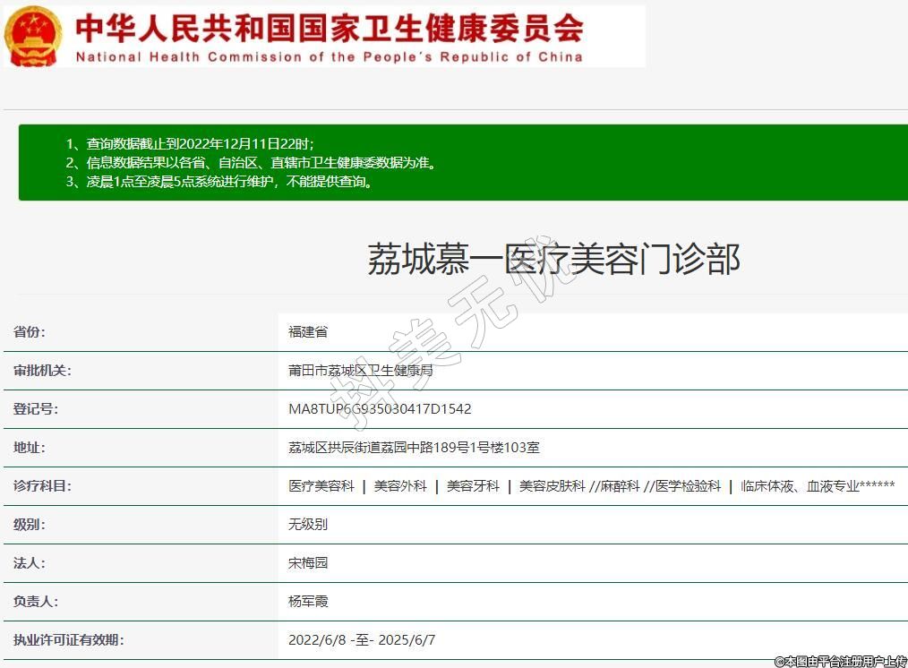Select 医学检验科 in the department list

[x=688, y=486]
